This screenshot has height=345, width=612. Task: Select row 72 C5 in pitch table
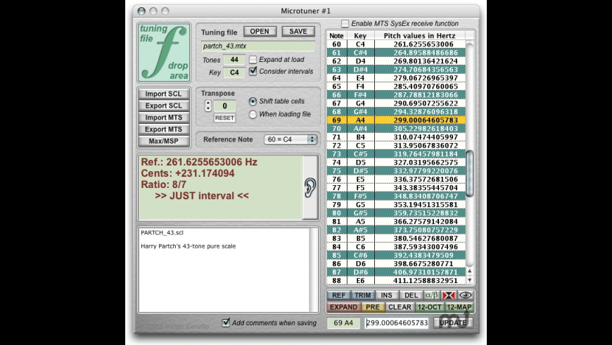[396, 145]
